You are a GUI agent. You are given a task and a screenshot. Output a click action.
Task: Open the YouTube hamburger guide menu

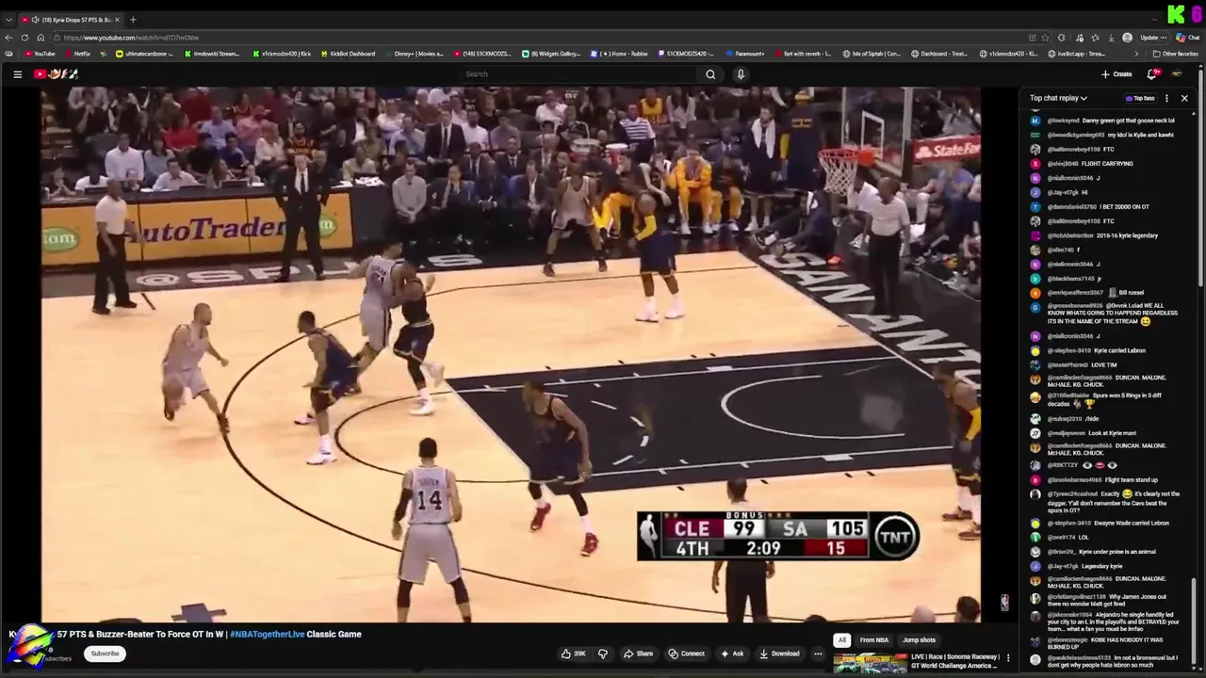point(17,74)
